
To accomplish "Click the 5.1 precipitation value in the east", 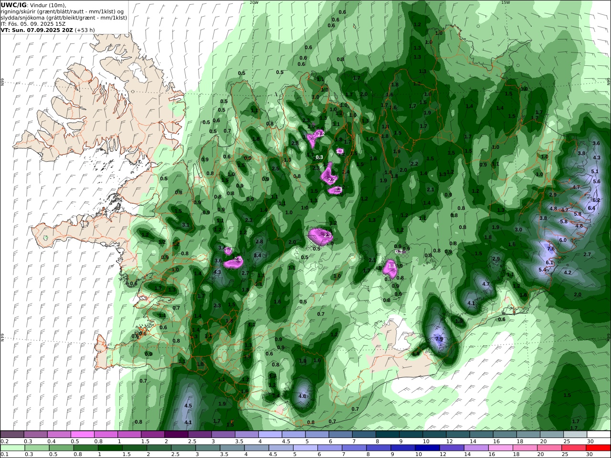I will [595, 171].
